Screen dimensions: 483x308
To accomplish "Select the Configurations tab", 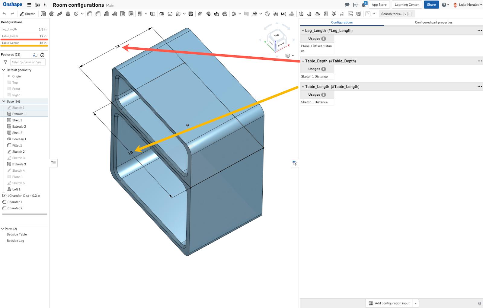I will click(x=342, y=22).
